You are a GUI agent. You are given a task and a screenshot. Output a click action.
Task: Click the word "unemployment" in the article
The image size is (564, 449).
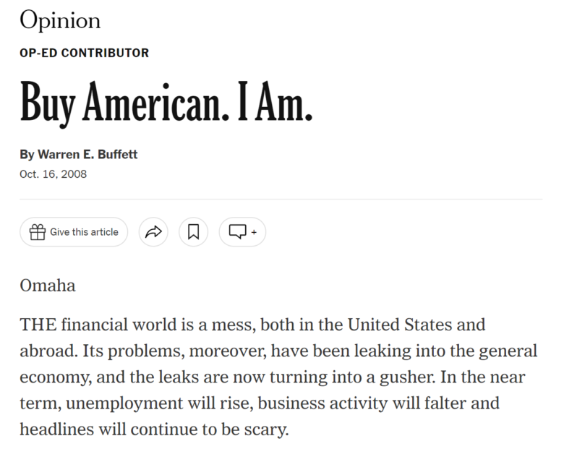click(x=124, y=403)
